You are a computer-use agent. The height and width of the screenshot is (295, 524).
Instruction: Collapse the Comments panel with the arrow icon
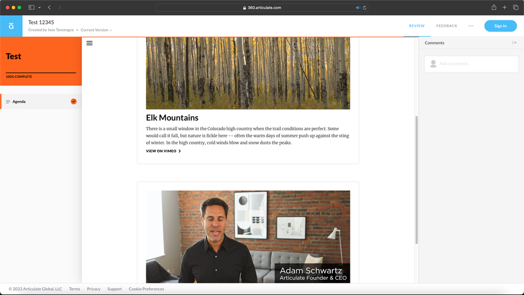[515, 43]
